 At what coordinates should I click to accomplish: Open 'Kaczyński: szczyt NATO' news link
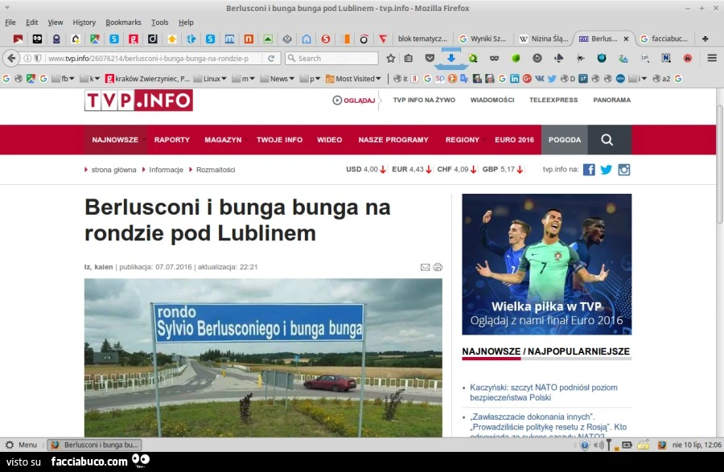[x=544, y=392]
